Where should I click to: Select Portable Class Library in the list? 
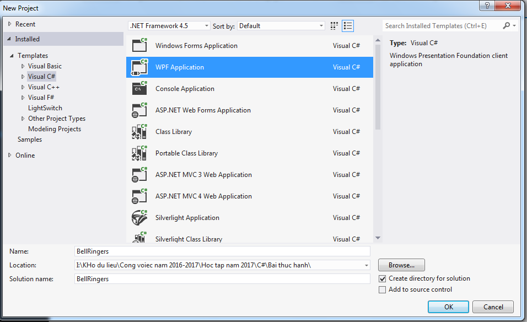250,153
